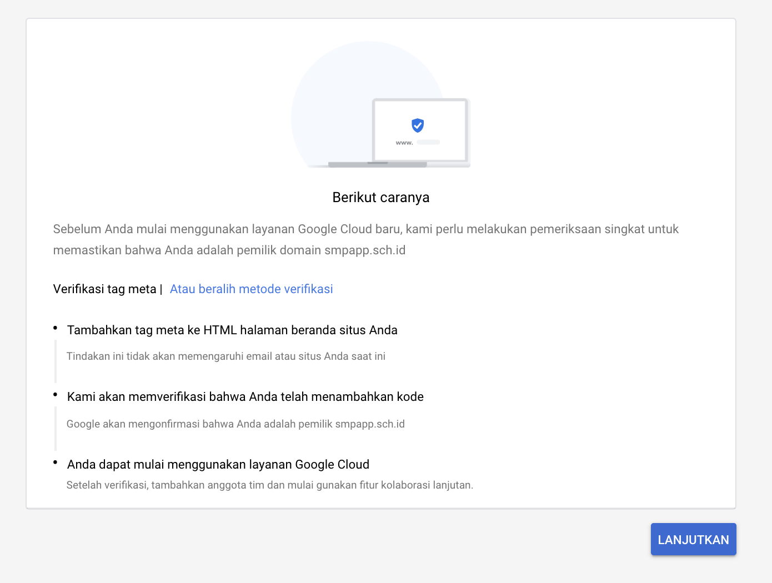Click the third bullet point marker
The image size is (772, 583).
click(x=55, y=461)
